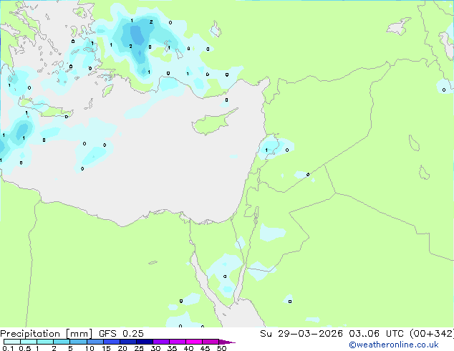Select the 'GFS 0.25' model label
Screen dimensions: 454x351
coord(121,334)
